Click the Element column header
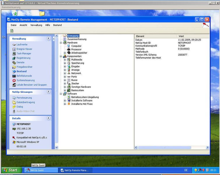The image size is (220, 175). tap(156, 36)
